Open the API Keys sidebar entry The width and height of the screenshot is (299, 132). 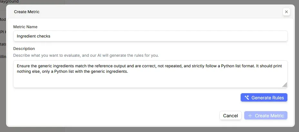click(x=3, y=32)
